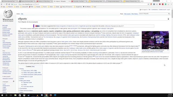The image size is (173, 97).
Task: Open Recent changes in sidebar
Action: [6, 46]
